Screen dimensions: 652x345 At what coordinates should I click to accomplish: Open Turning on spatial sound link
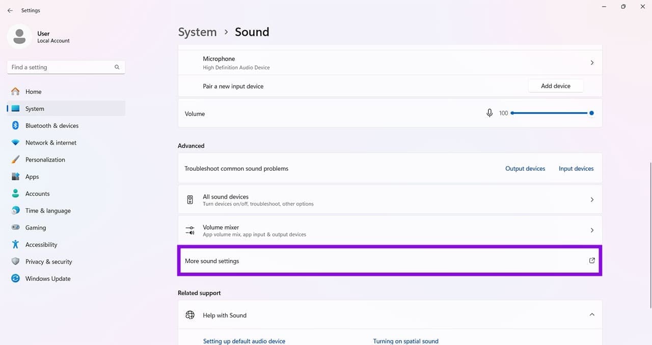(x=405, y=341)
